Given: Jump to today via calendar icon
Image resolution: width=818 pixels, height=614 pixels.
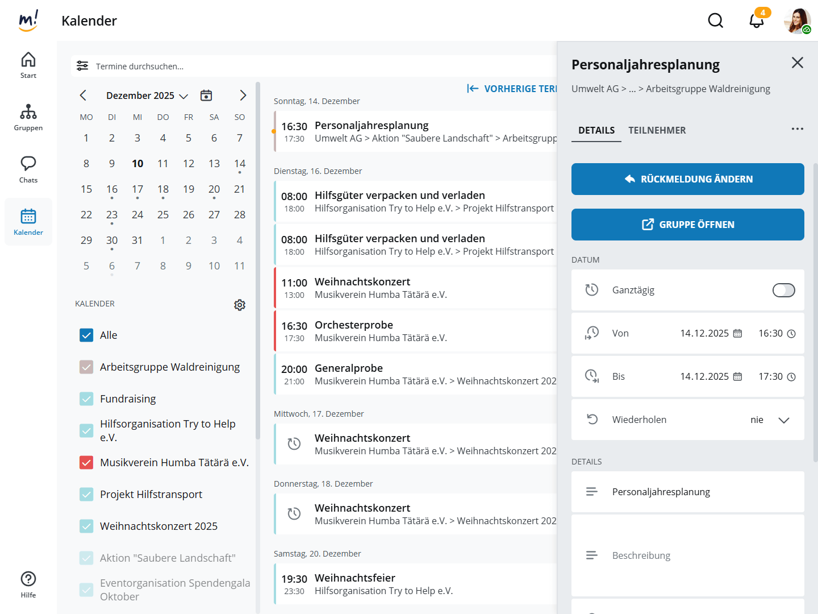Looking at the screenshot, I should [x=206, y=96].
